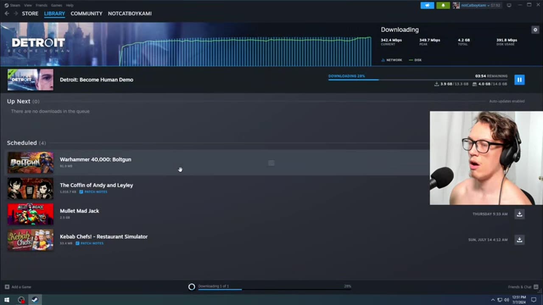Click Add a Game label
The width and height of the screenshot is (543, 305).
(21, 287)
